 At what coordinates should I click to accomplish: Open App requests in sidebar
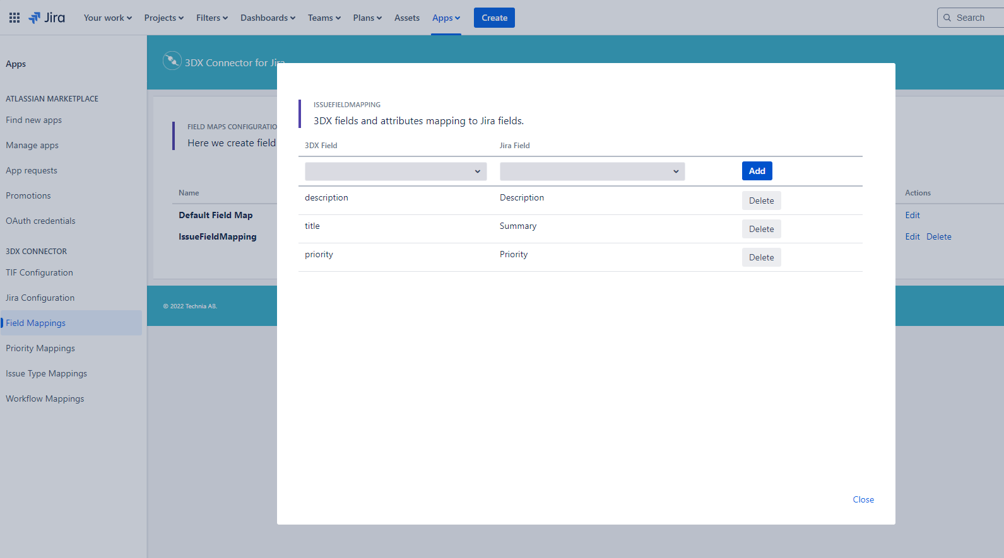pyautogui.click(x=32, y=170)
